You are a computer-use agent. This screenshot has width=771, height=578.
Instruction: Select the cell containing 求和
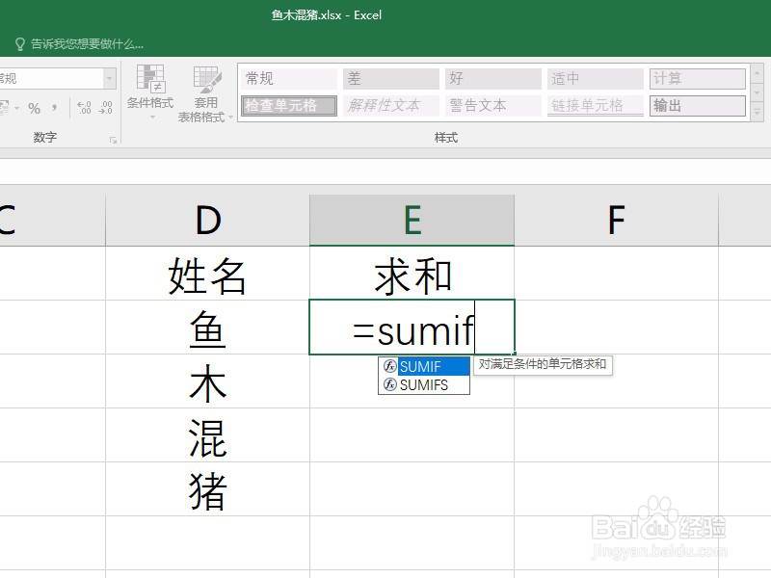pos(412,274)
